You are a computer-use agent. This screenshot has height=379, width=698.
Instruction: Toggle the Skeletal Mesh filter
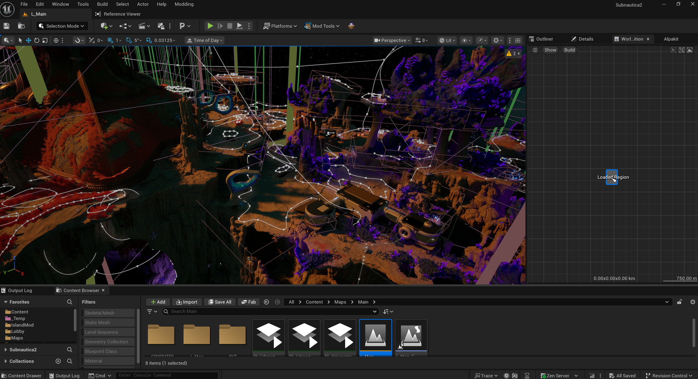[108, 313]
